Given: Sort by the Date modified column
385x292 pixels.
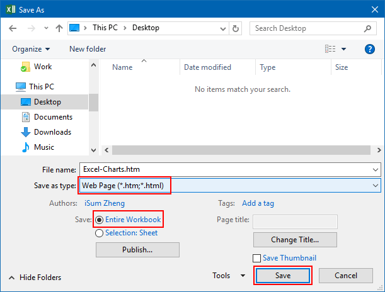Looking at the screenshot, I should click(x=207, y=67).
